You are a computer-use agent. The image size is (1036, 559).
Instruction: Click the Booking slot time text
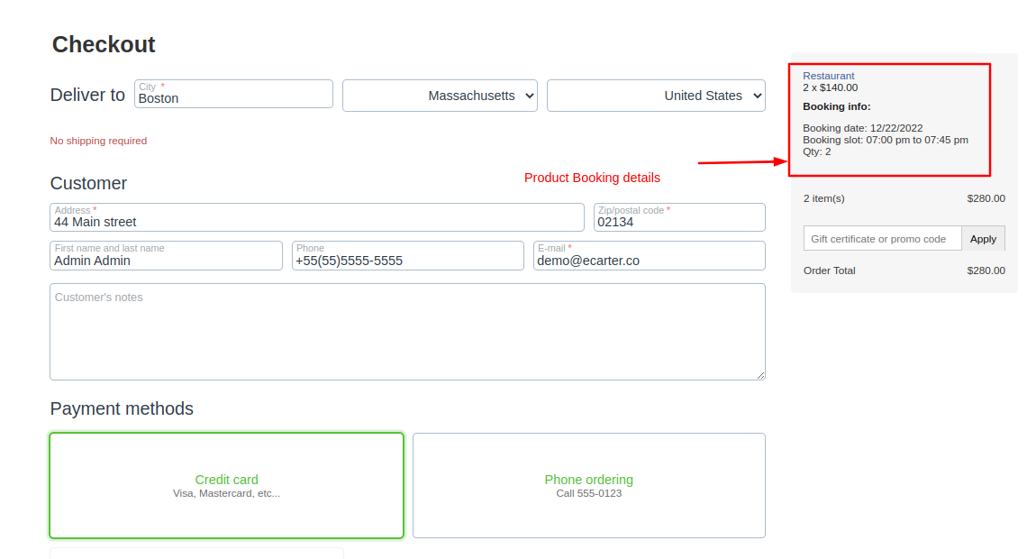pyautogui.click(x=885, y=140)
